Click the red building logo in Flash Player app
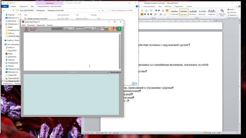 point(27,29)
